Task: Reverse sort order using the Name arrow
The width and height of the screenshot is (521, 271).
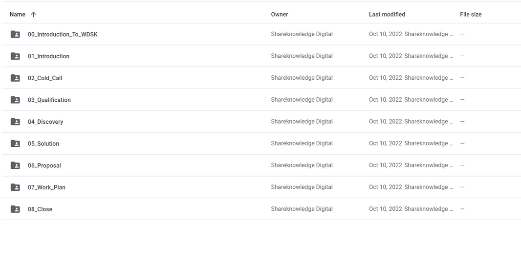Action: [x=33, y=14]
